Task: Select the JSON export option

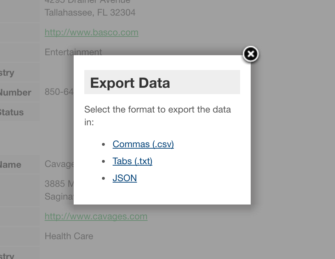Action: point(125,178)
